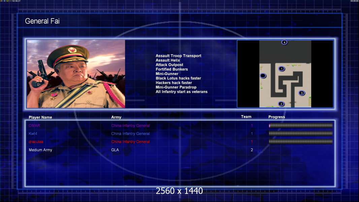Select player name OMAR
359x202 pixels.
[34, 126]
